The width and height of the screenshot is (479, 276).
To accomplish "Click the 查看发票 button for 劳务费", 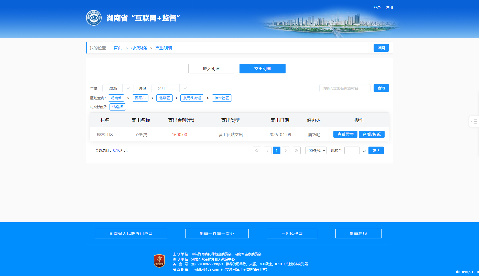I will [x=345, y=134].
